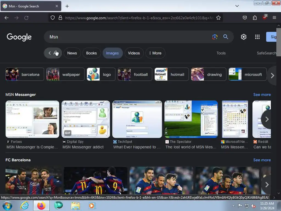Close the Msn - Google Search tab
281x211 pixels.
coord(57,6)
